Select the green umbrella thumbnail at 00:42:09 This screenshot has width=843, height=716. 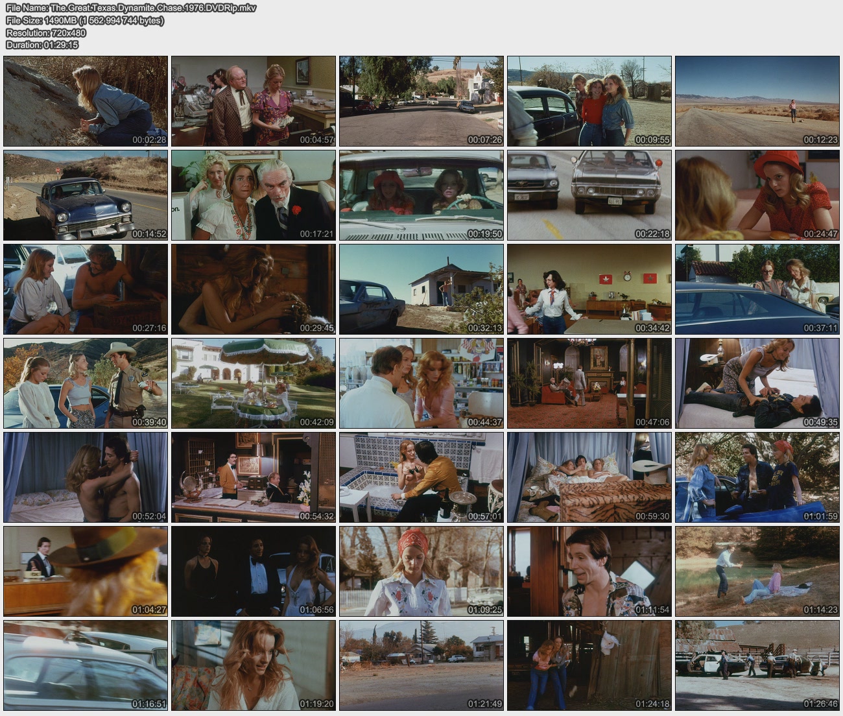[x=254, y=383]
